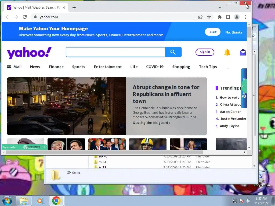275x206 pixels.
Task: Click the Yahoo search magnifier button
Action: coord(173,52)
